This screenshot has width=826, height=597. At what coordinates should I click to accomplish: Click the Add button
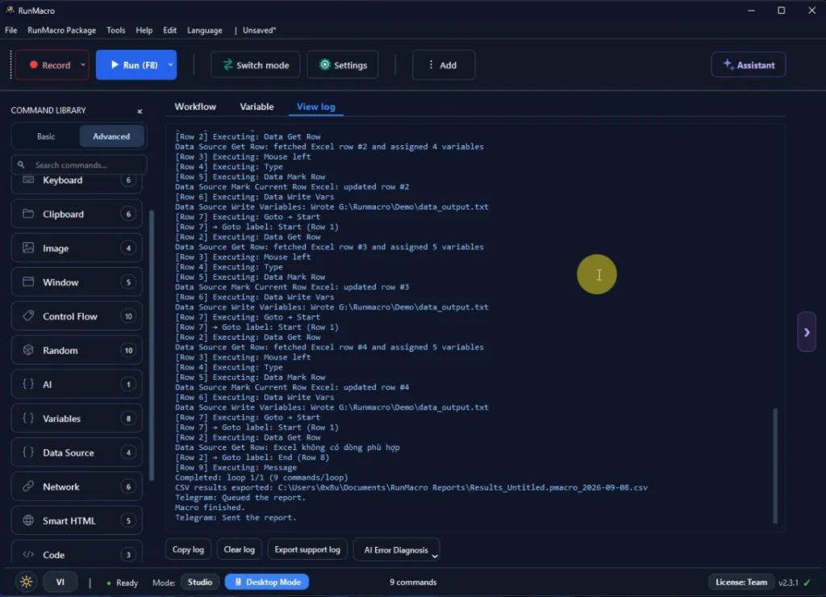444,65
